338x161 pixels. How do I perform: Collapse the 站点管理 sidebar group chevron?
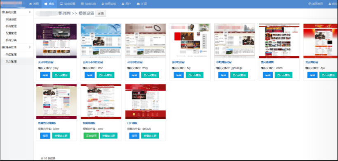coord(30,47)
